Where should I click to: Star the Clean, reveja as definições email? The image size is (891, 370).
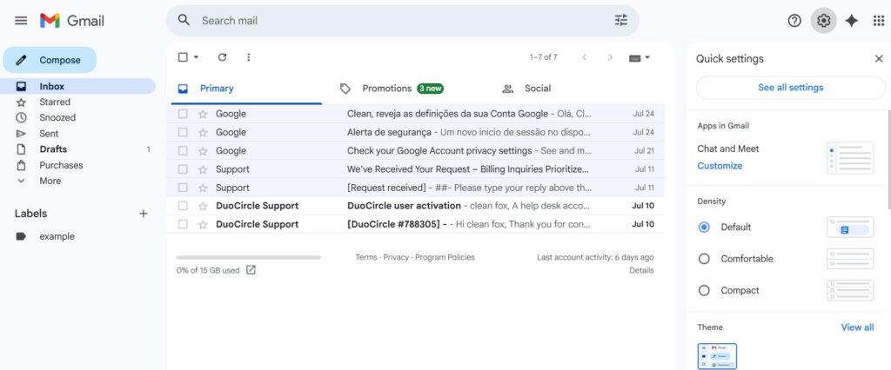pyautogui.click(x=203, y=114)
